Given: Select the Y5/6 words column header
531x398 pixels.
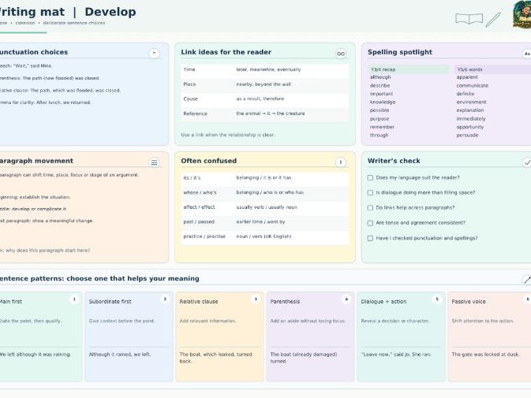Looking at the screenshot, I should (492, 69).
